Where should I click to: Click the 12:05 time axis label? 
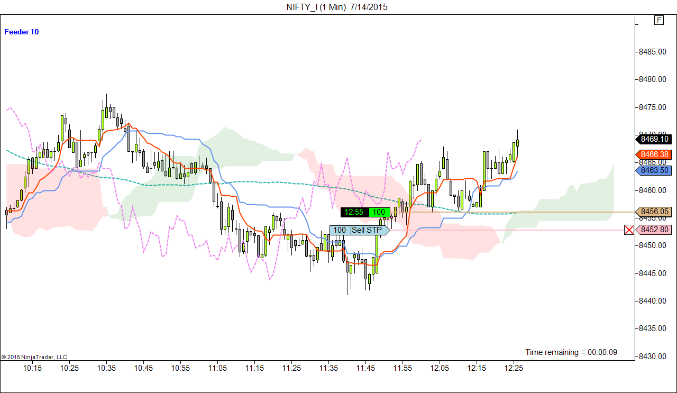pyautogui.click(x=440, y=368)
